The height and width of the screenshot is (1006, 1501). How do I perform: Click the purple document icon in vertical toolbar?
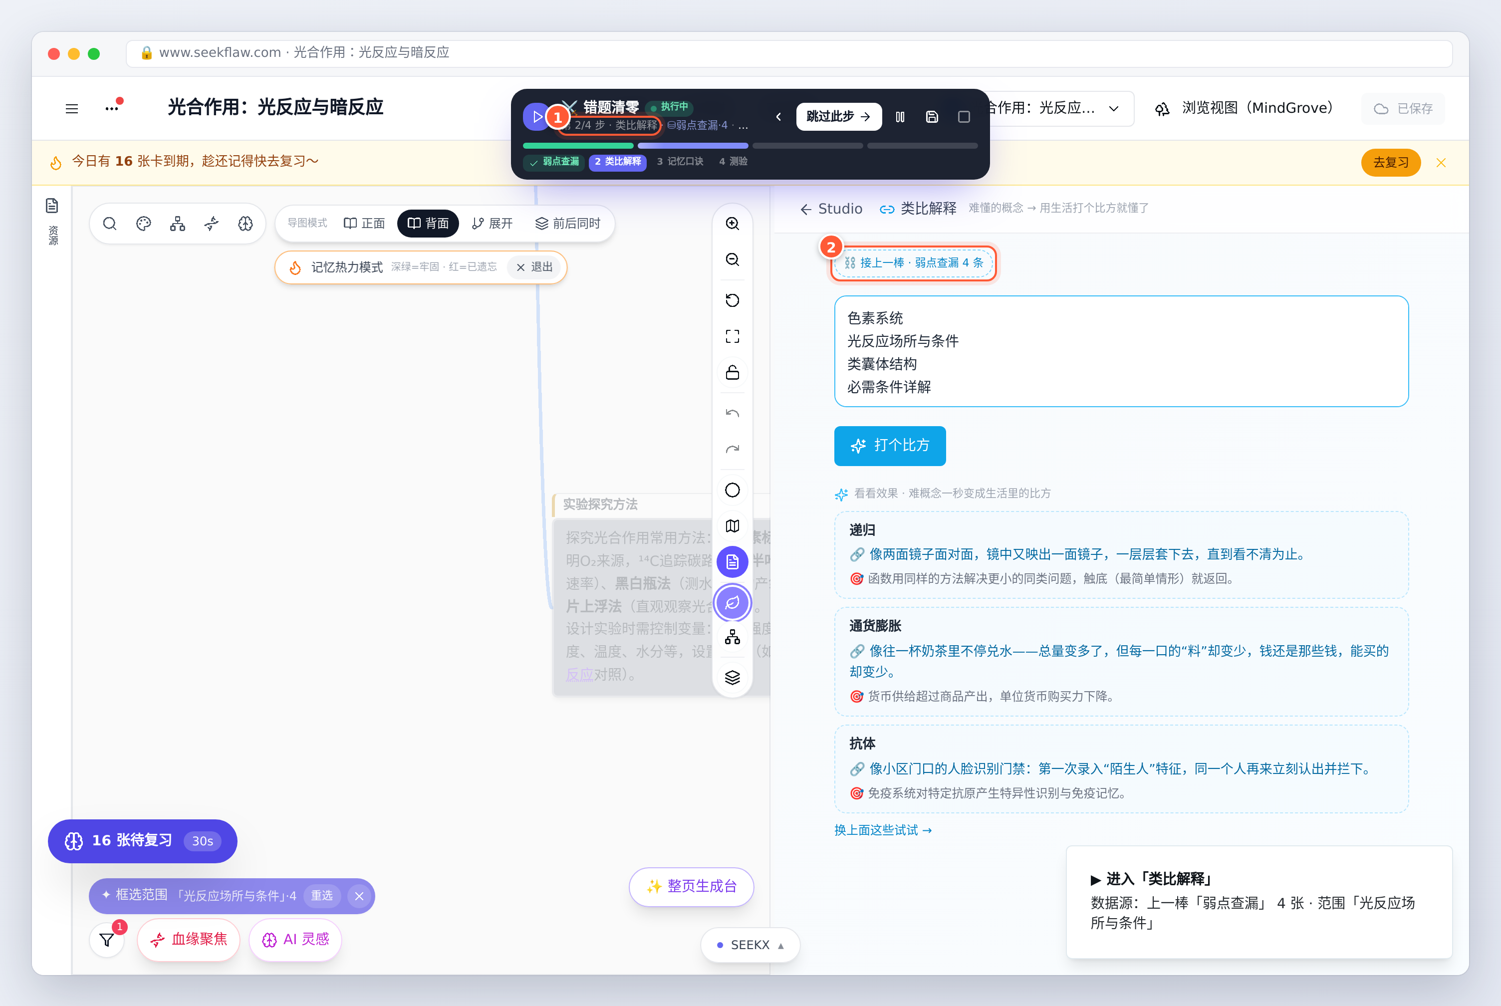[x=732, y=562]
